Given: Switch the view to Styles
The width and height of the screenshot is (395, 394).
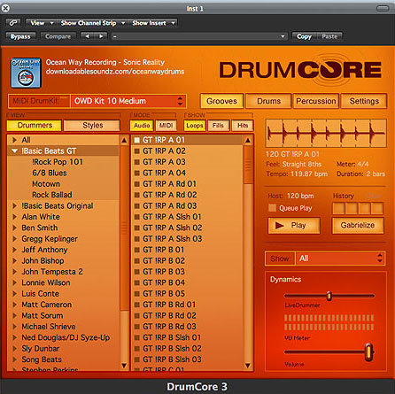Looking at the screenshot, I should click(x=92, y=125).
